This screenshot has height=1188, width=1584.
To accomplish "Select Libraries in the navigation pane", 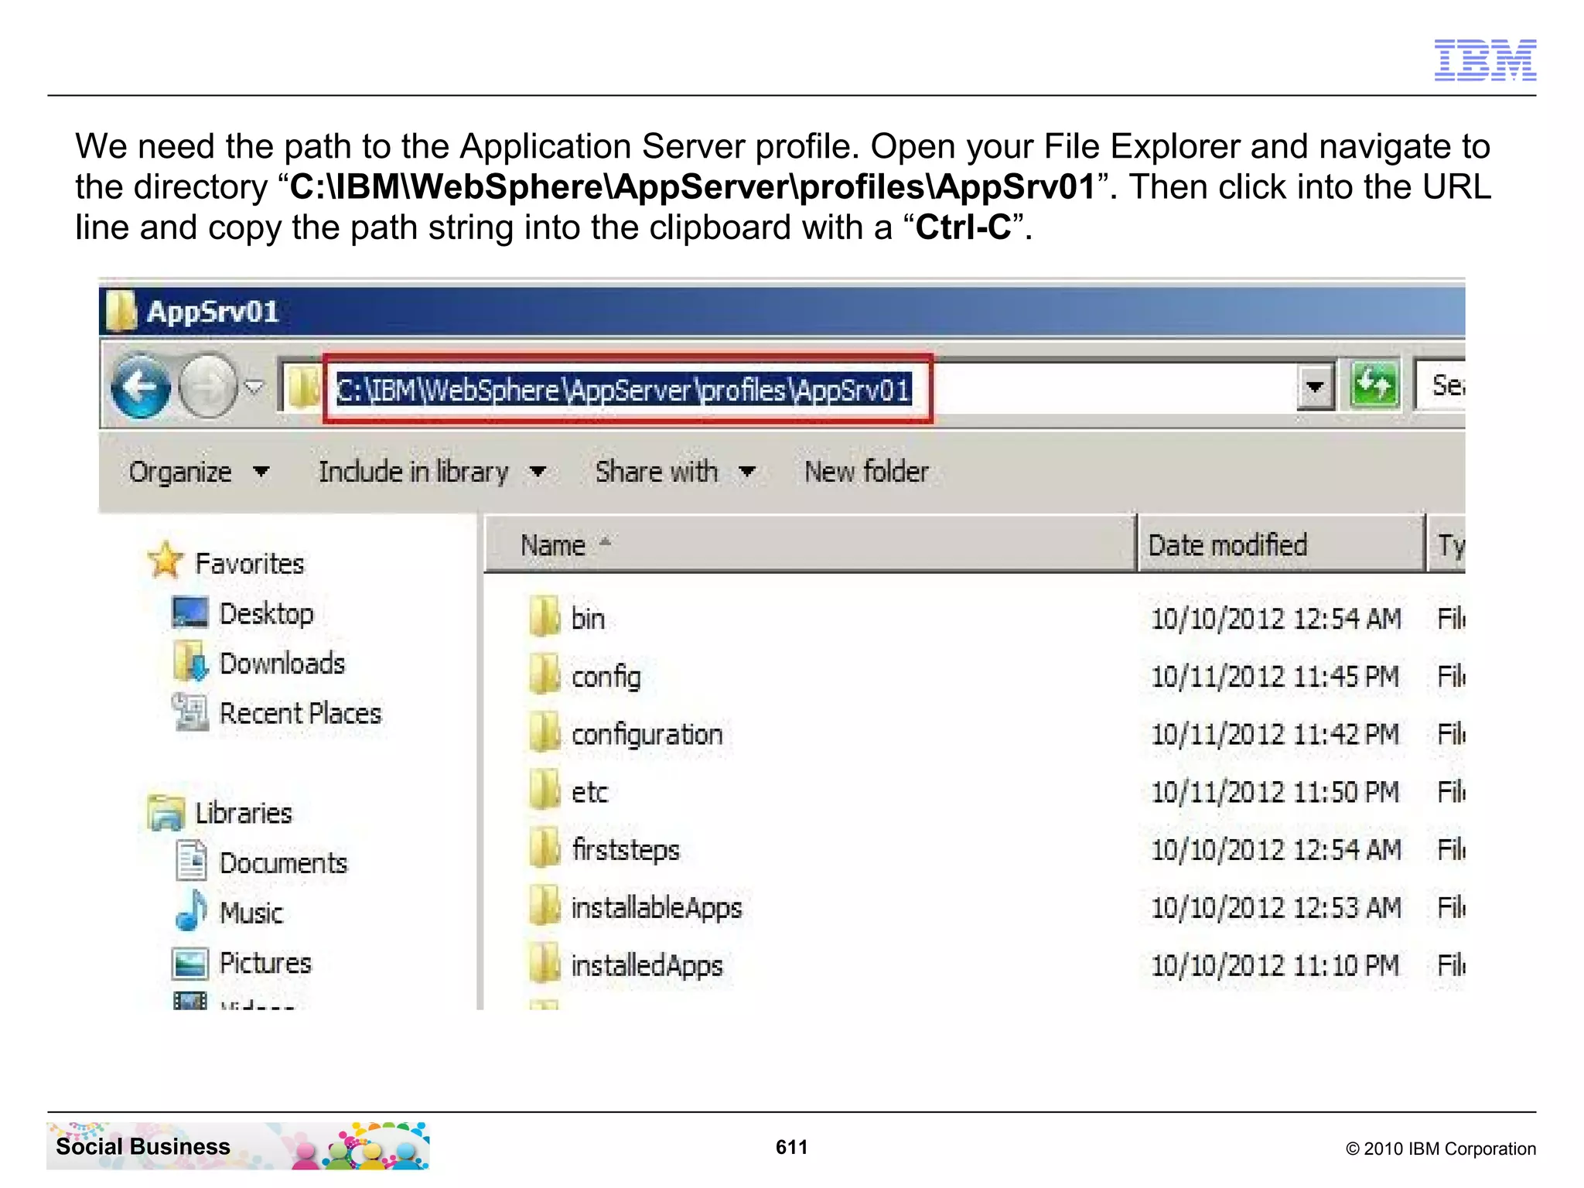I will 244,814.
